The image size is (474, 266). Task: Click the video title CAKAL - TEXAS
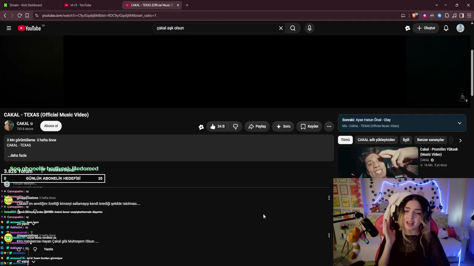click(46, 115)
